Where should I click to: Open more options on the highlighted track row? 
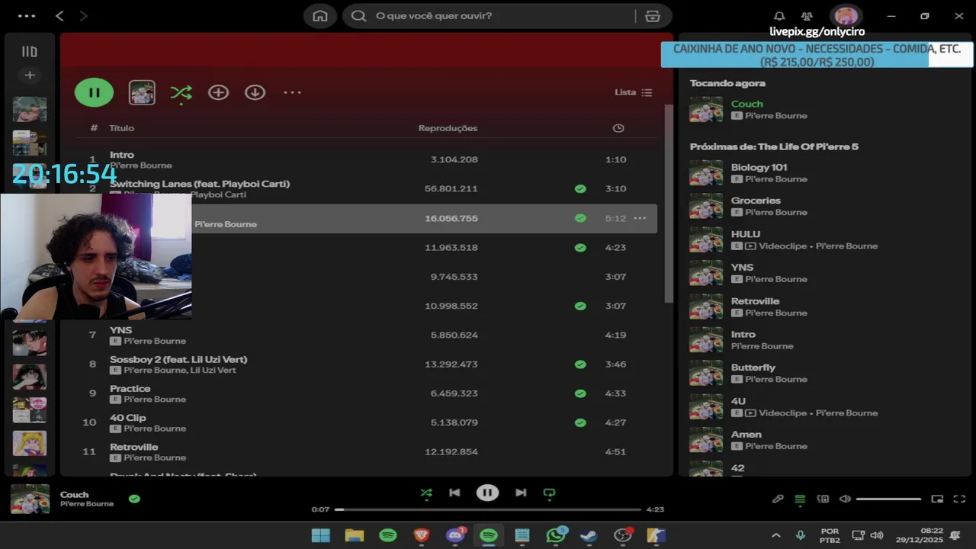640,218
